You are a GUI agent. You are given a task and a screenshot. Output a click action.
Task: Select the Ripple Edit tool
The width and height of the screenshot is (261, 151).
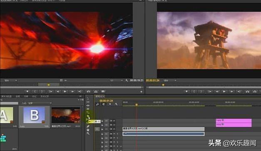[88, 105]
